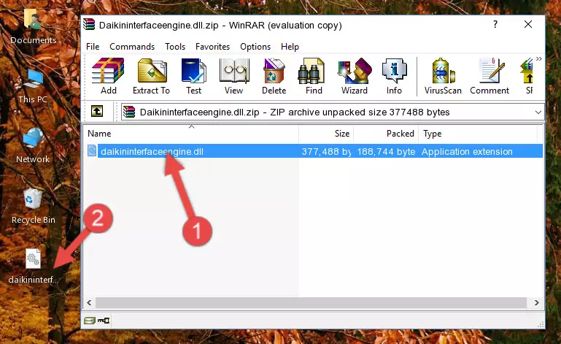Image resolution: width=561 pixels, height=344 pixels.
Task: Click Application extension type cell
Action: coord(467,152)
